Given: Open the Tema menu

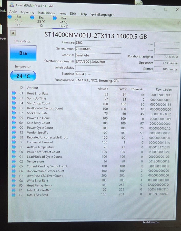Looking at the screenshot, I should click(x=63, y=13).
